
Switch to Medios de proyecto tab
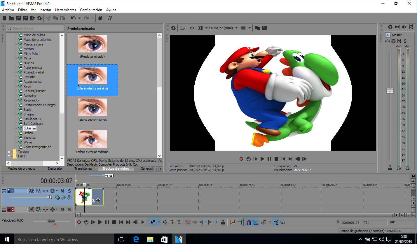(21, 168)
